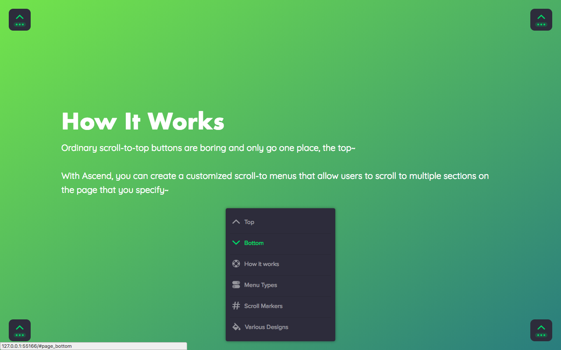Click the 'Ordinary scroll-to-top buttons are boring' sentence
Screen dimensions: 561x350
coord(208,148)
